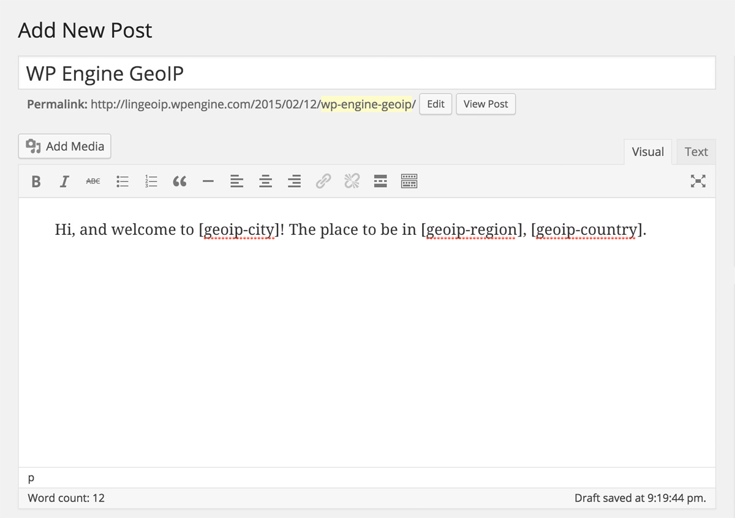Insert a numbered list

coord(151,181)
